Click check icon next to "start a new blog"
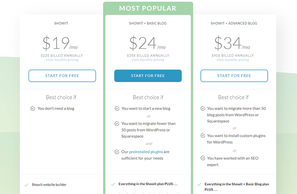The image size is (297, 194). pos(117,108)
